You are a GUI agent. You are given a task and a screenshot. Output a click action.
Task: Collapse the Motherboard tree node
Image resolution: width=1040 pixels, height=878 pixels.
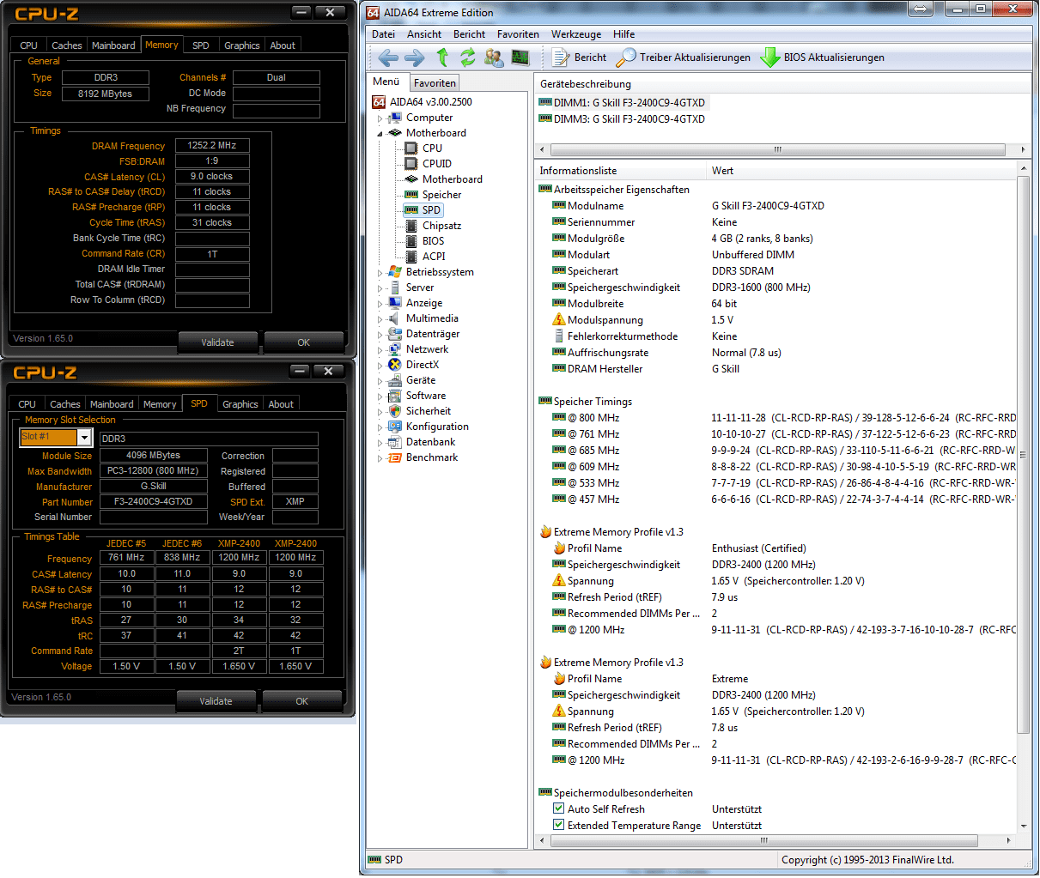point(380,134)
